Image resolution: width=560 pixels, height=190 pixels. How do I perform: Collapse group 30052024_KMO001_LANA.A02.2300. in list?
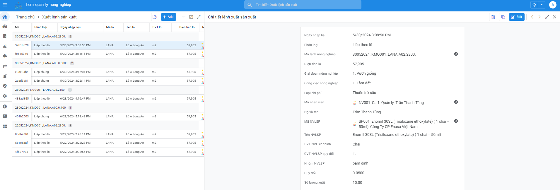(x=40, y=37)
